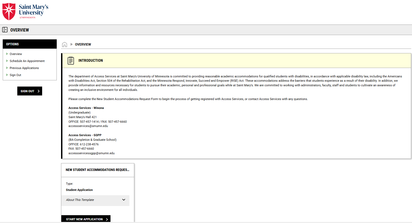Open Schedule An Appointment option
This screenshot has width=412, height=223.
pyautogui.click(x=27, y=61)
